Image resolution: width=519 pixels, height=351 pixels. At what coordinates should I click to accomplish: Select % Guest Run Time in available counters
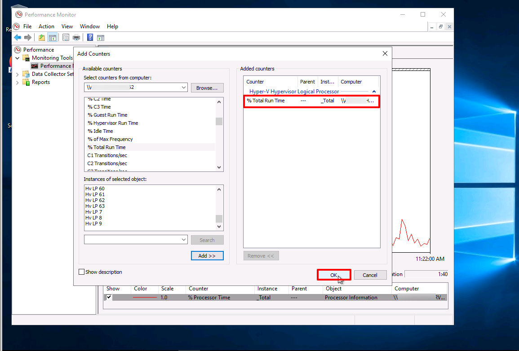[x=107, y=115]
